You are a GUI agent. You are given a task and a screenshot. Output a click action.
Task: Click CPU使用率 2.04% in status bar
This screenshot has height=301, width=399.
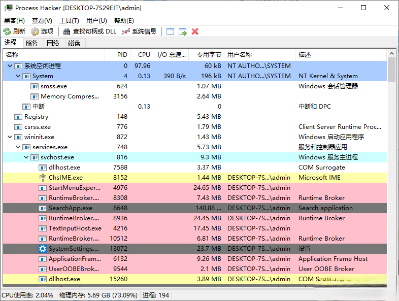tap(27, 295)
